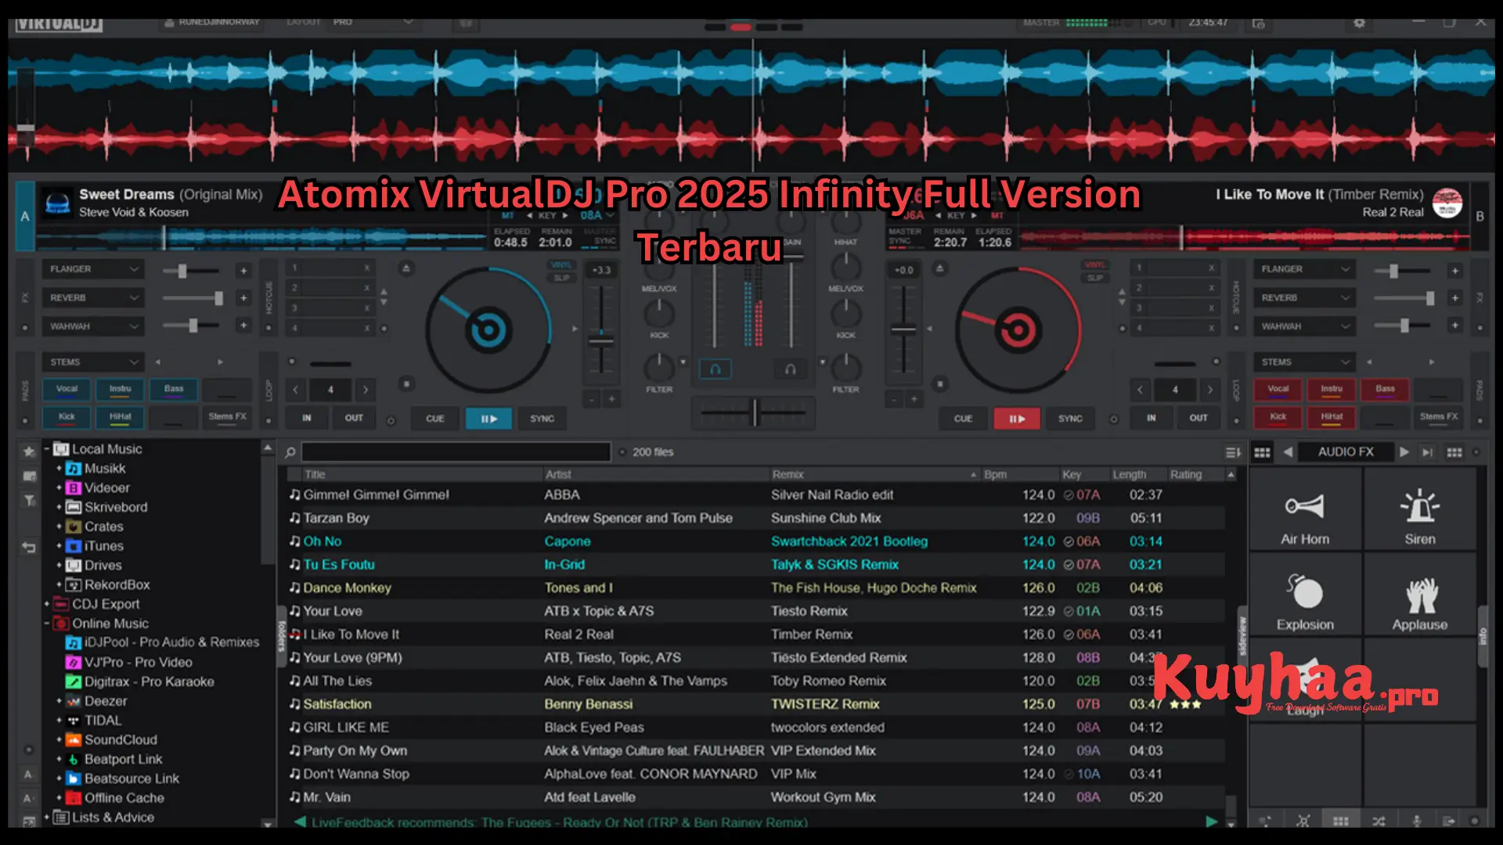
Task: Click SYNC on the right deck
Action: coord(1069,419)
